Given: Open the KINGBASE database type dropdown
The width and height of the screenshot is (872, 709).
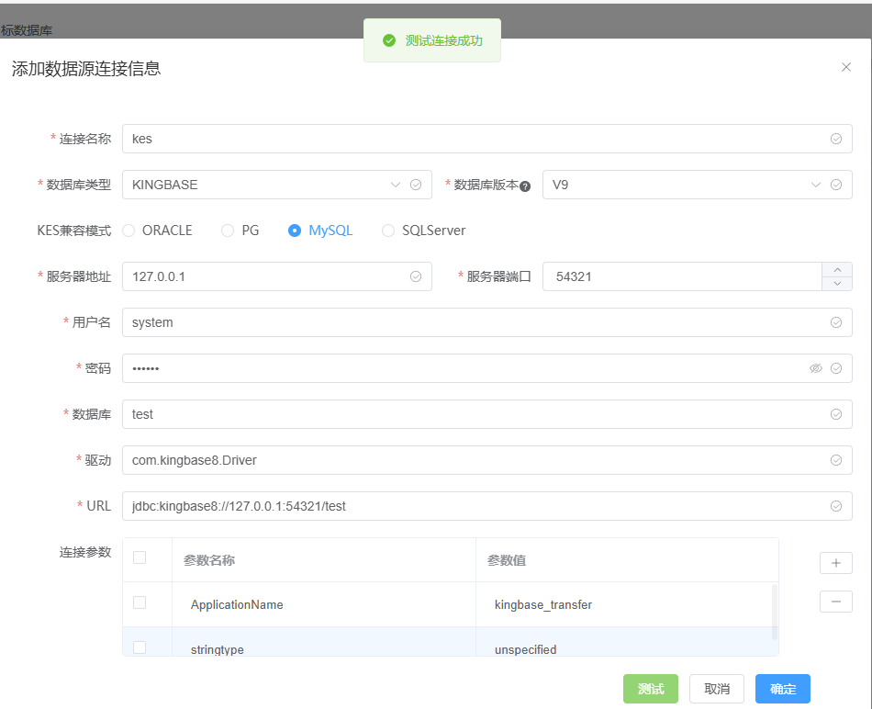Looking at the screenshot, I should [277, 185].
